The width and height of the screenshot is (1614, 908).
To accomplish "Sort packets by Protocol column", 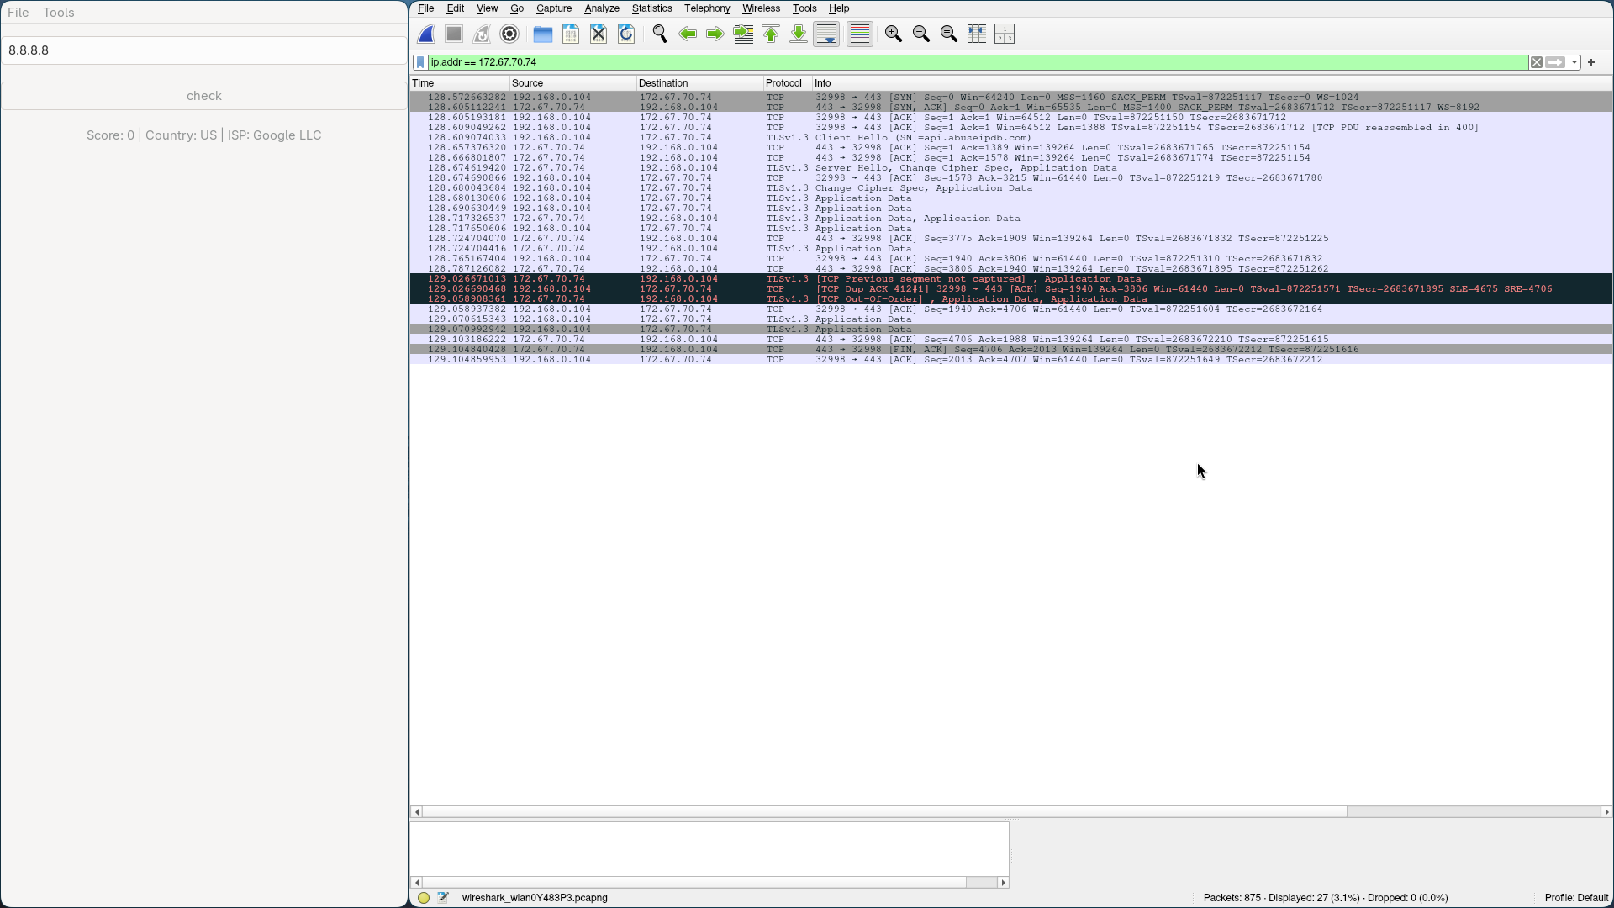I will pyautogui.click(x=788, y=83).
